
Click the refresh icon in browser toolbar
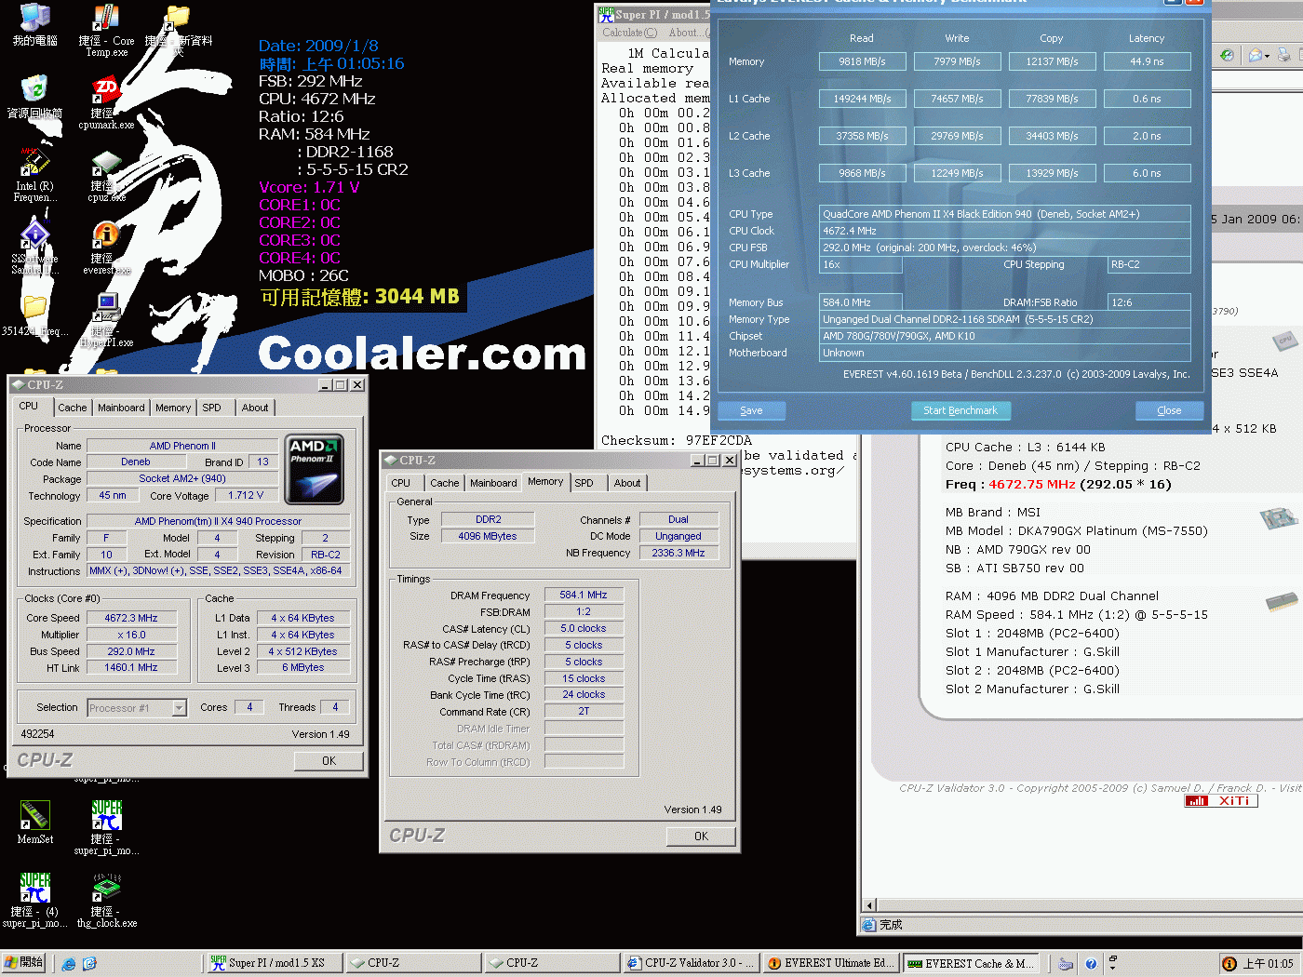[1227, 55]
